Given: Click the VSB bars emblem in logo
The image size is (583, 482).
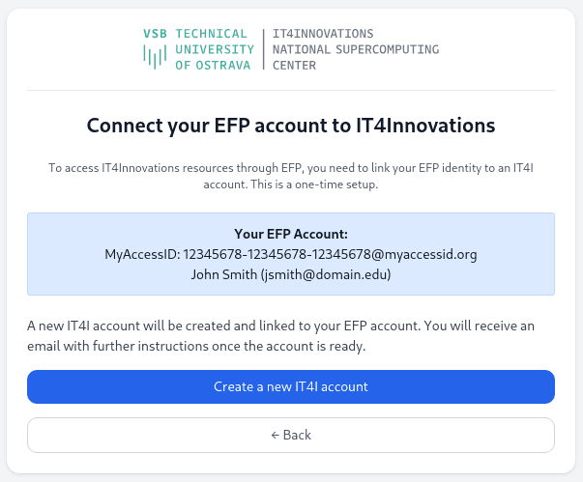Looking at the screenshot, I should coord(155,57).
